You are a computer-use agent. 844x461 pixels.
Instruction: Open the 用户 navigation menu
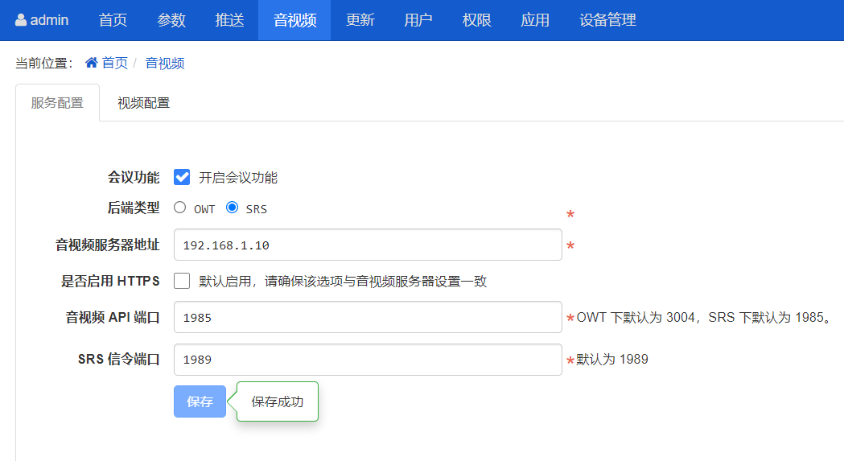418,20
